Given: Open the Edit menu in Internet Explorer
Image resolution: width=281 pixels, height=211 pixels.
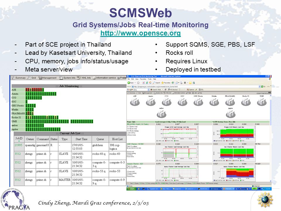Looking at the screenshot, I should click(132, 79).
